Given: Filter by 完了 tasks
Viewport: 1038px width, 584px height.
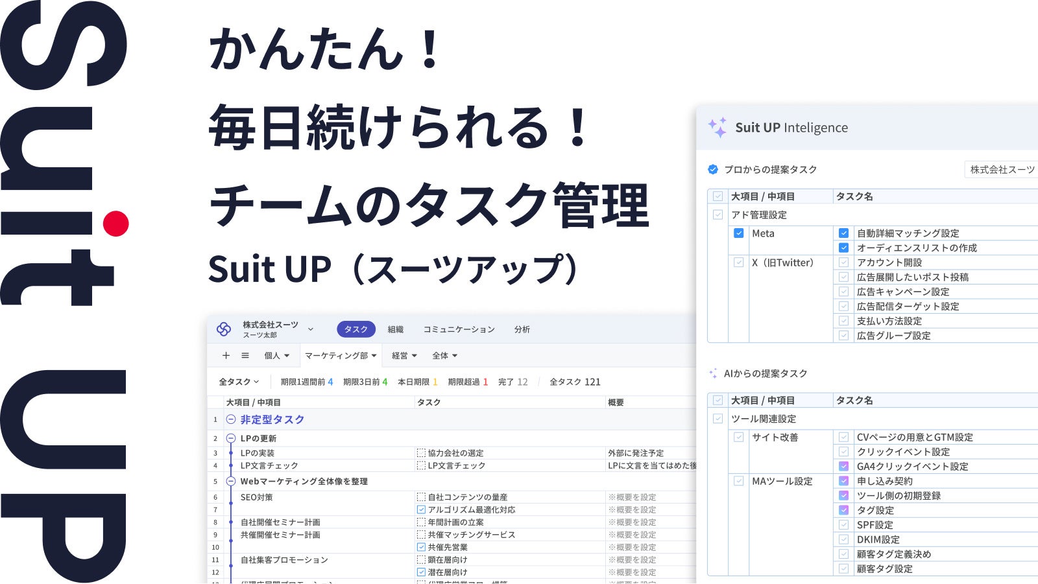Looking at the screenshot, I should (x=513, y=382).
